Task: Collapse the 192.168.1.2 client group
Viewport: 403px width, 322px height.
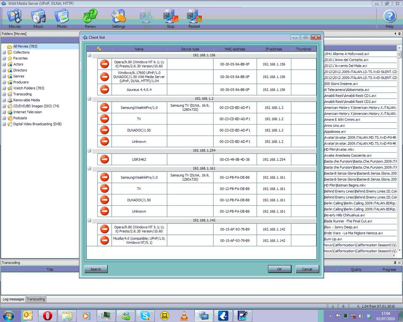Action: click(89, 99)
